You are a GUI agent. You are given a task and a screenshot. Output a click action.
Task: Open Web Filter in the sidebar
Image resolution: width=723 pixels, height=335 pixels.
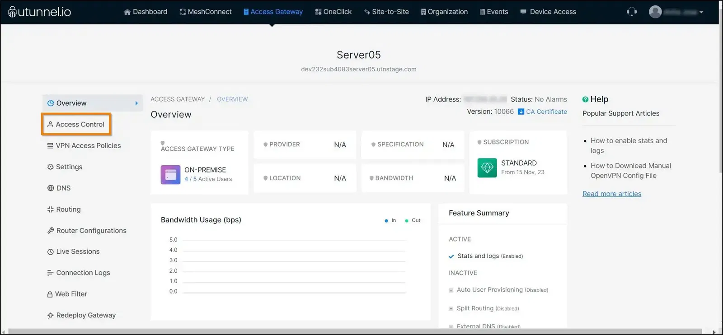click(67, 294)
